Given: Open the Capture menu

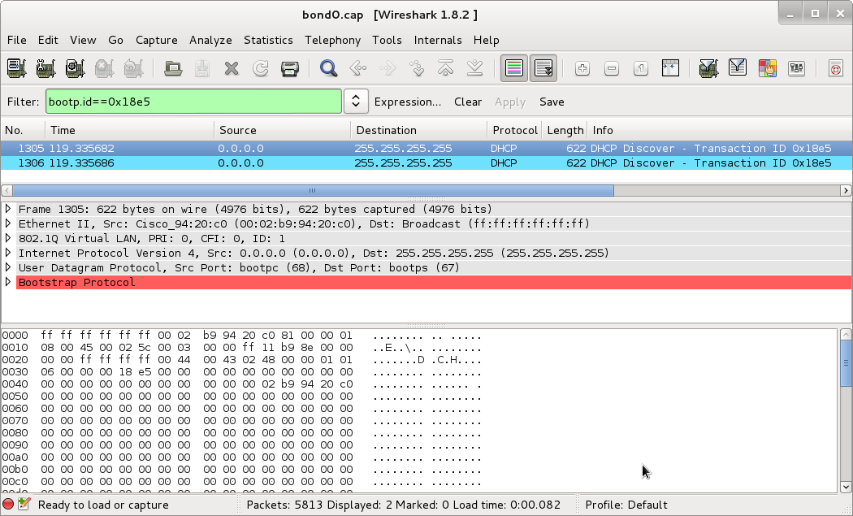Looking at the screenshot, I should tap(157, 40).
